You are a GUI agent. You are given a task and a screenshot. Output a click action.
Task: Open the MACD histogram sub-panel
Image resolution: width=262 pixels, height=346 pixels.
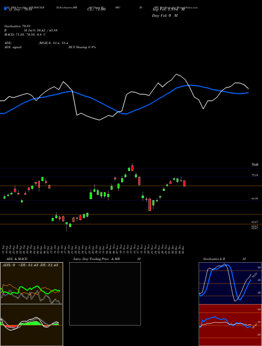[31, 325]
